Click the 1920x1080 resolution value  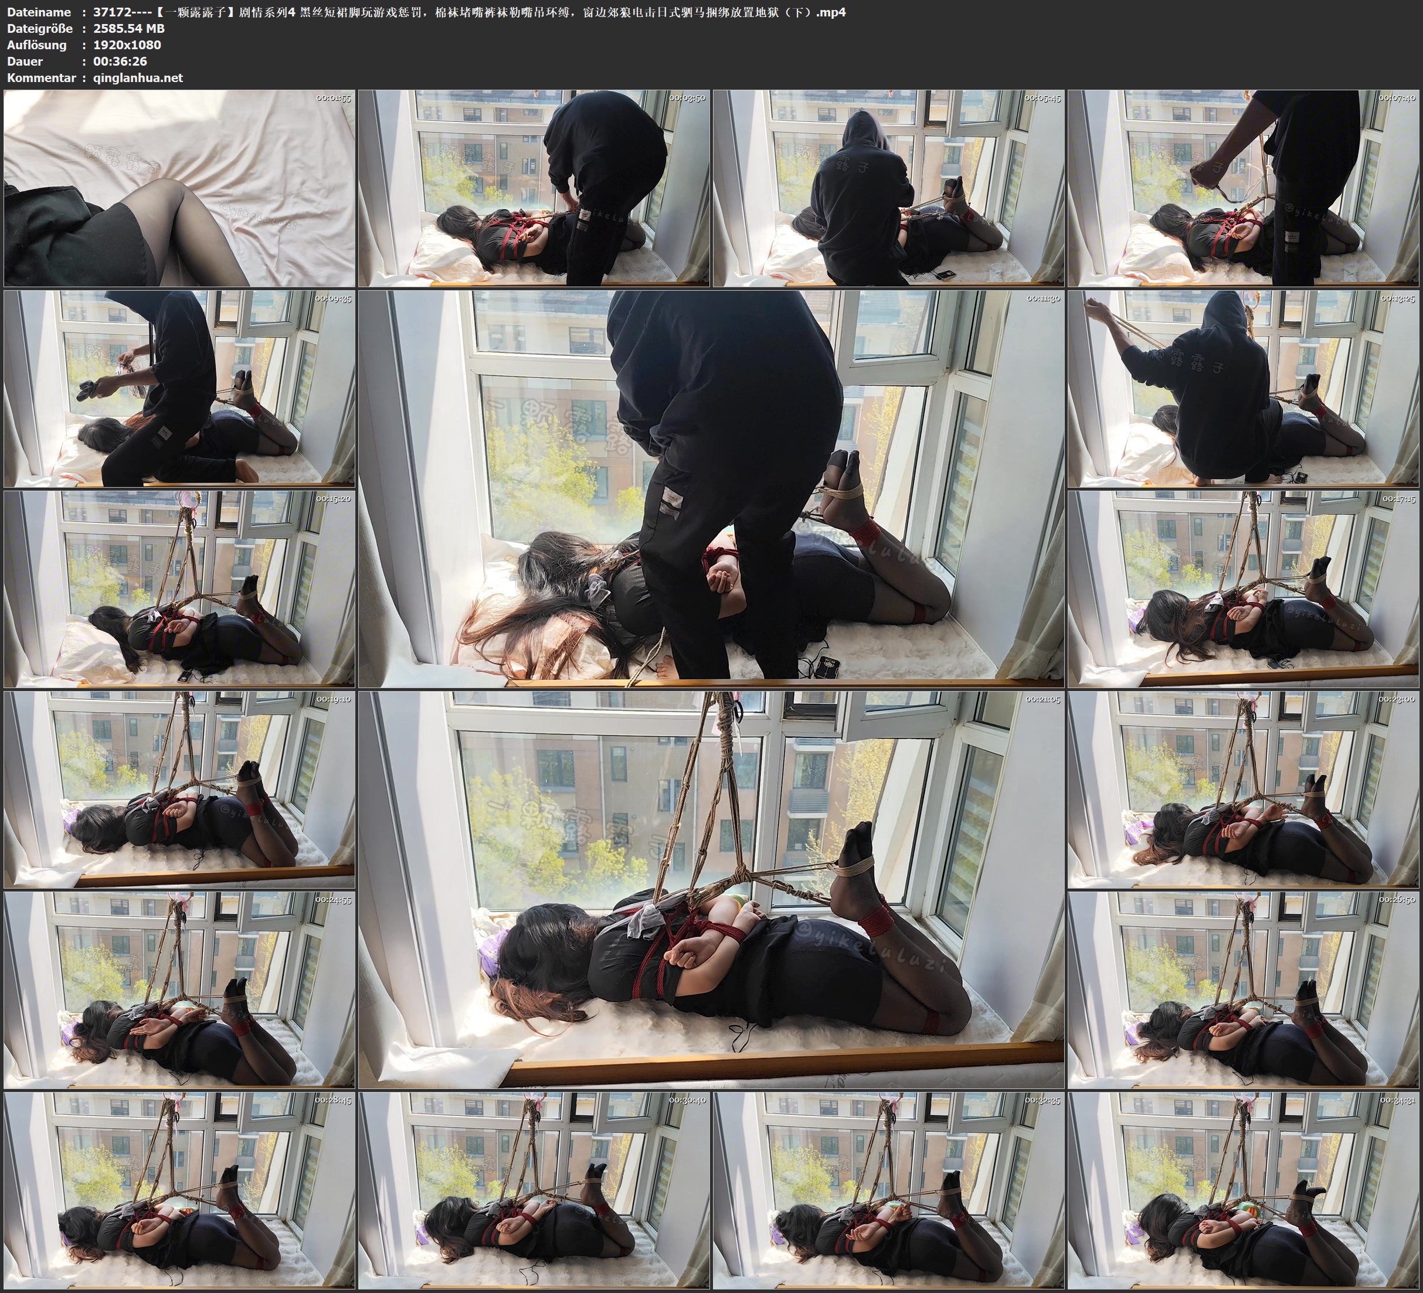tap(127, 45)
